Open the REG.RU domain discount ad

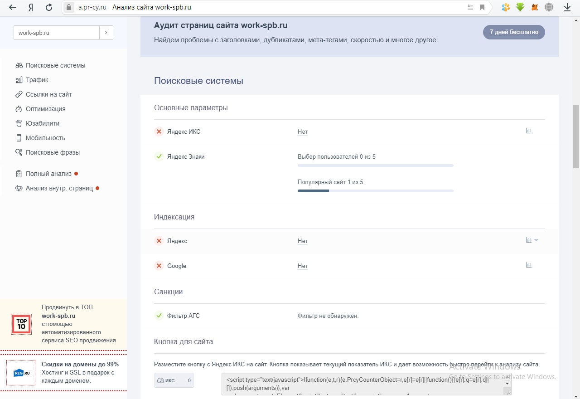point(63,372)
